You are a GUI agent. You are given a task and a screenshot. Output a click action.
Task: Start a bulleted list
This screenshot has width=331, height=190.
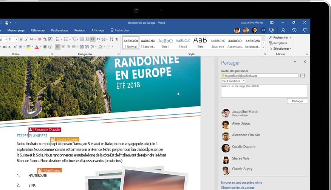(58, 39)
